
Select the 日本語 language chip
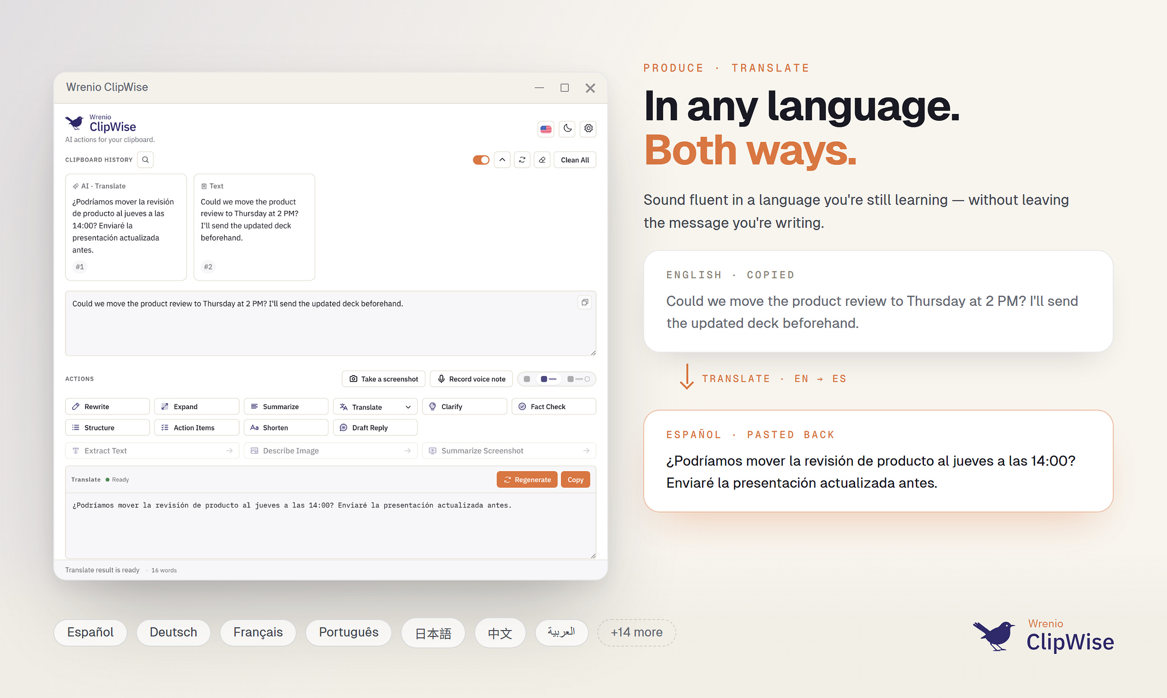[x=433, y=633]
